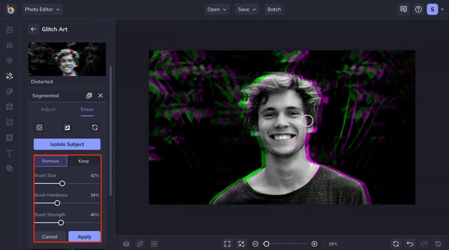Screen dimensions: 449x250
Task: Open the Artsy palette sidebar icon
Action: pyautogui.click(x=10, y=92)
